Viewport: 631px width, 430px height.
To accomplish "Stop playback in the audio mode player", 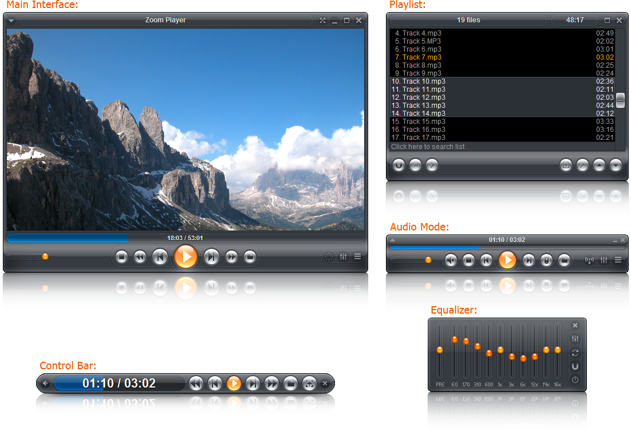I will (468, 260).
